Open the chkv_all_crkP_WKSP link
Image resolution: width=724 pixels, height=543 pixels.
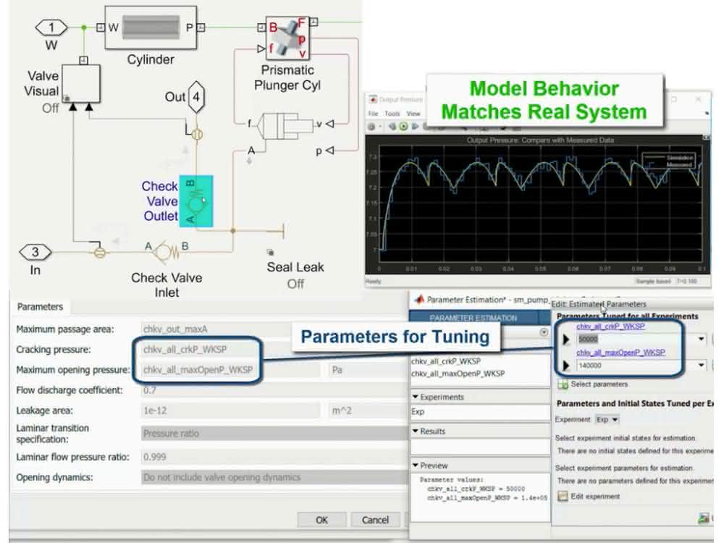tap(610, 327)
